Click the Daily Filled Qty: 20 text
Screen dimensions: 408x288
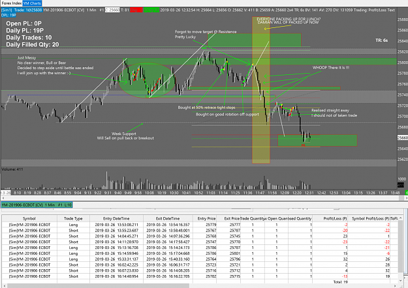(x=32, y=44)
